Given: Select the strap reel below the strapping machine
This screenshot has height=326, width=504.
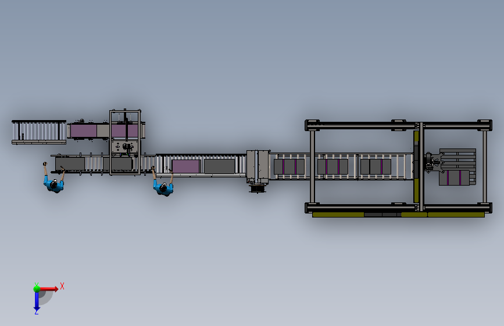Looking at the screenshot, I should 258,189.
